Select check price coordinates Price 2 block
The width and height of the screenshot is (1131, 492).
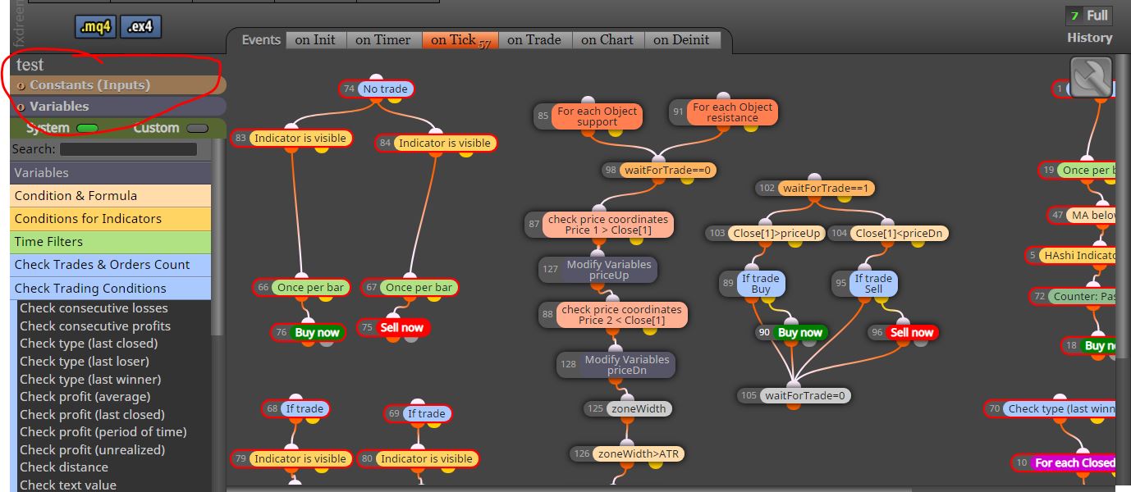coord(613,315)
